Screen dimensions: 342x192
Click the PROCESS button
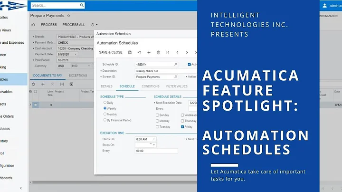(x=49, y=25)
